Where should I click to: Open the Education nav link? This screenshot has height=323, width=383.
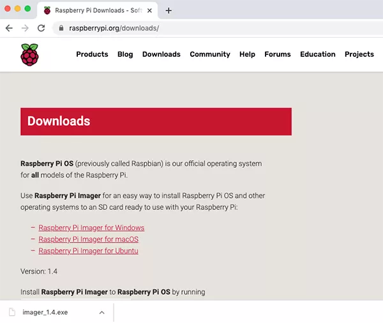click(317, 54)
